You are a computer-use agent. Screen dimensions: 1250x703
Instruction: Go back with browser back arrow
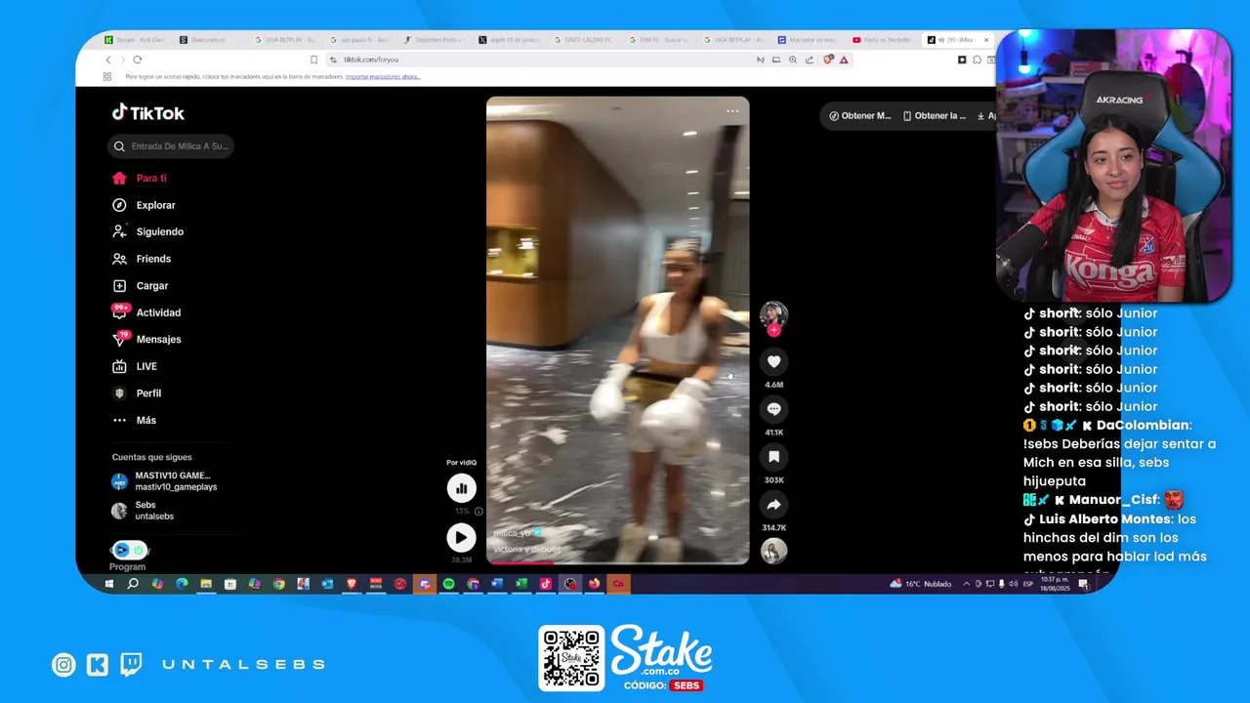tap(107, 60)
